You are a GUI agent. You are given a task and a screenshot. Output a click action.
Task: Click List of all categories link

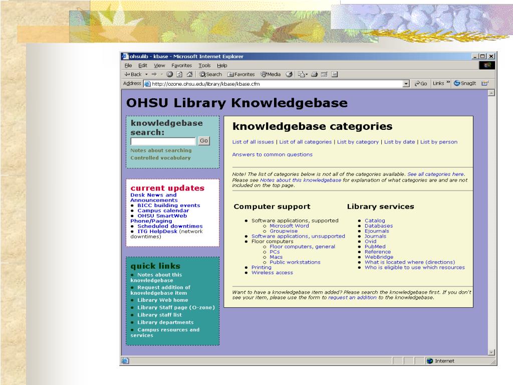click(305, 142)
